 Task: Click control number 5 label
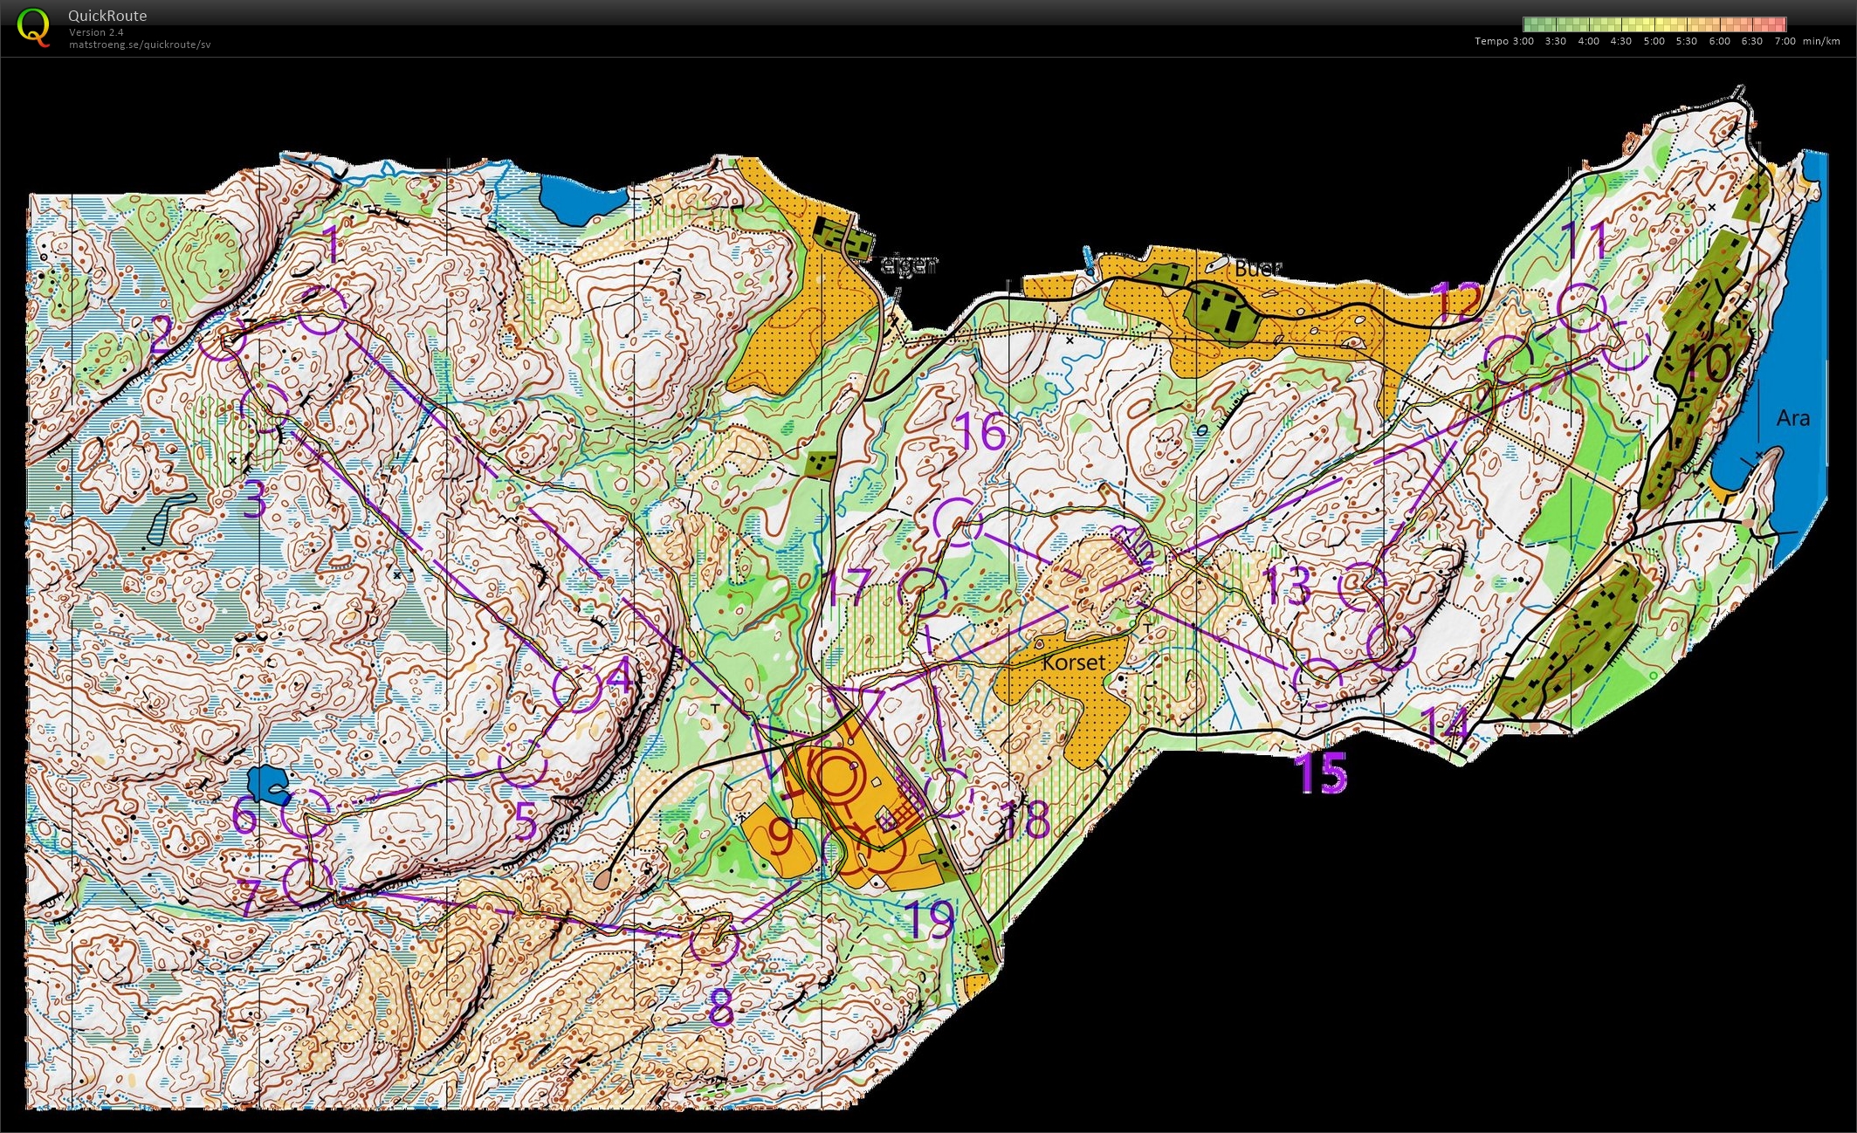[526, 821]
